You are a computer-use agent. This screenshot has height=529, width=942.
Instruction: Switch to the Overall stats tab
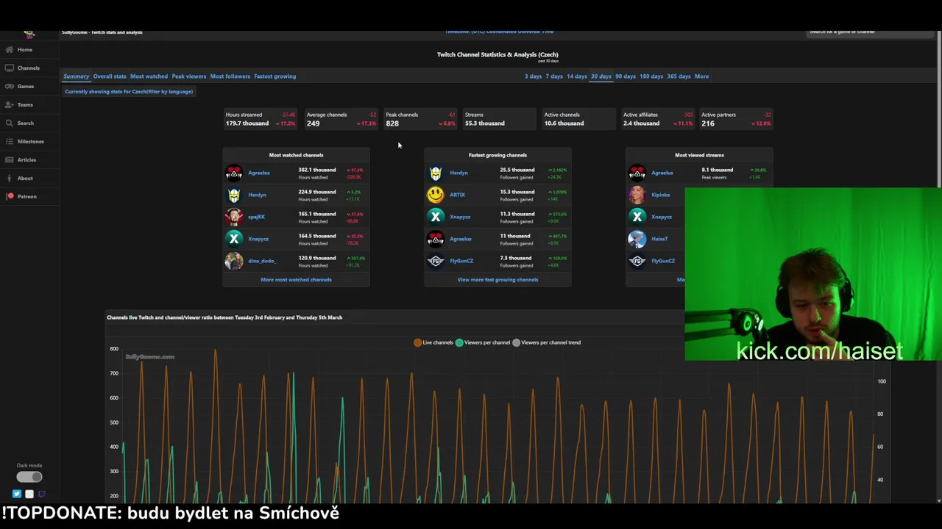[x=110, y=76]
